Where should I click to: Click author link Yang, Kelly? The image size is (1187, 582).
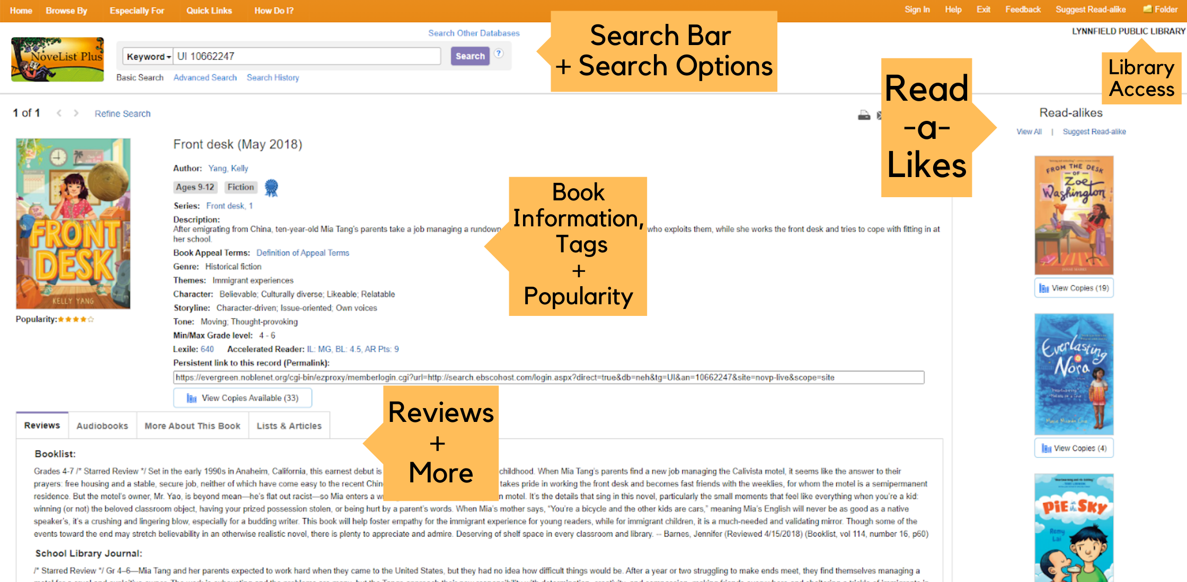228,168
